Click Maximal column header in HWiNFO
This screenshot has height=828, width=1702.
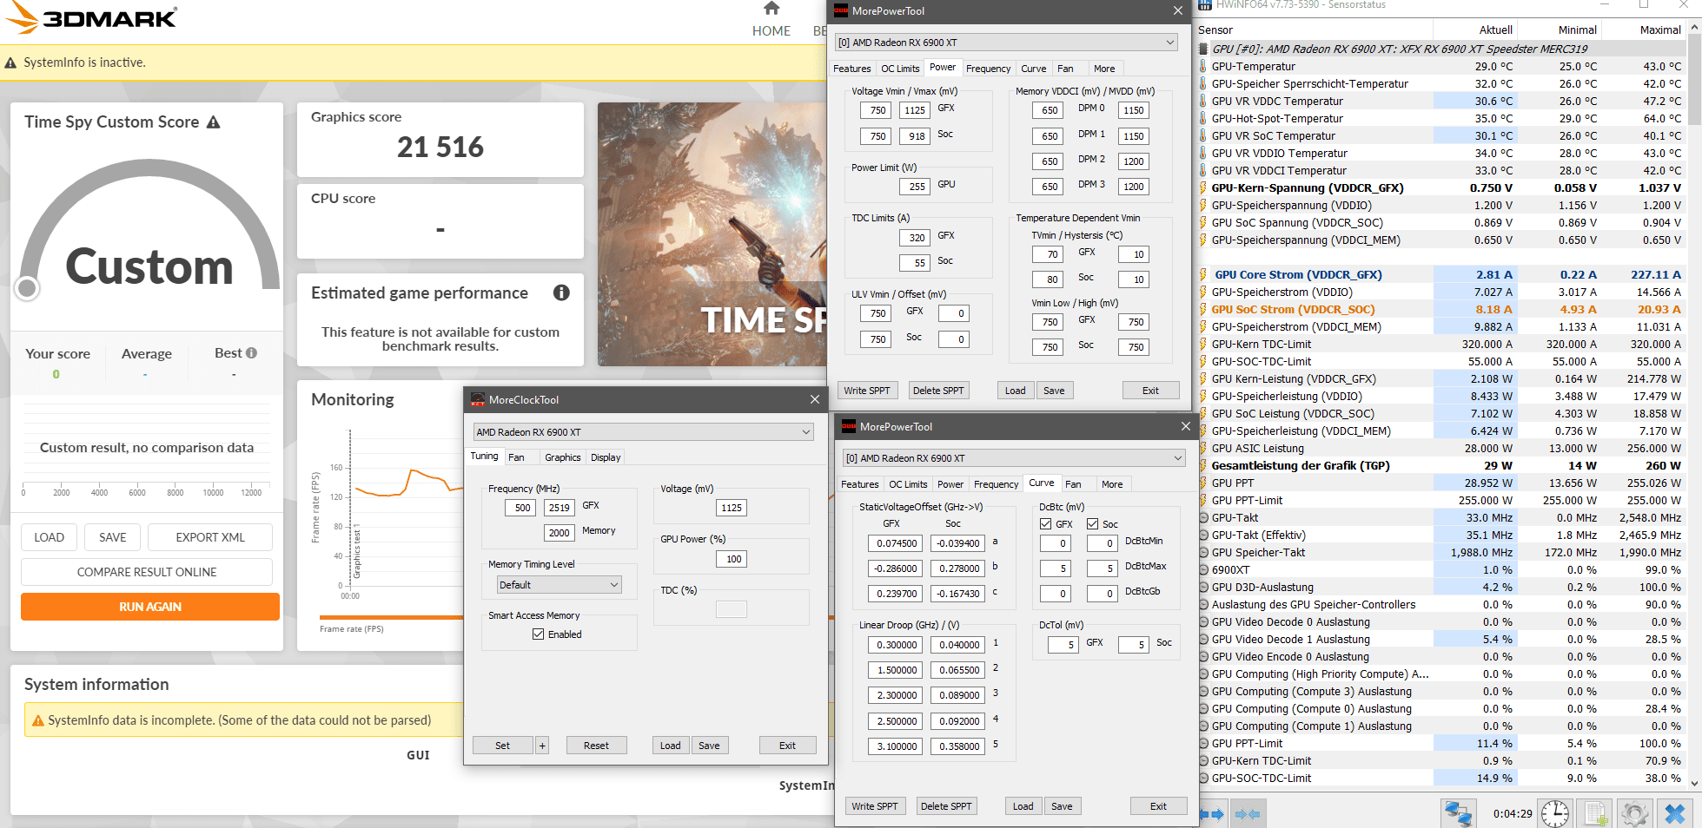1660,30
